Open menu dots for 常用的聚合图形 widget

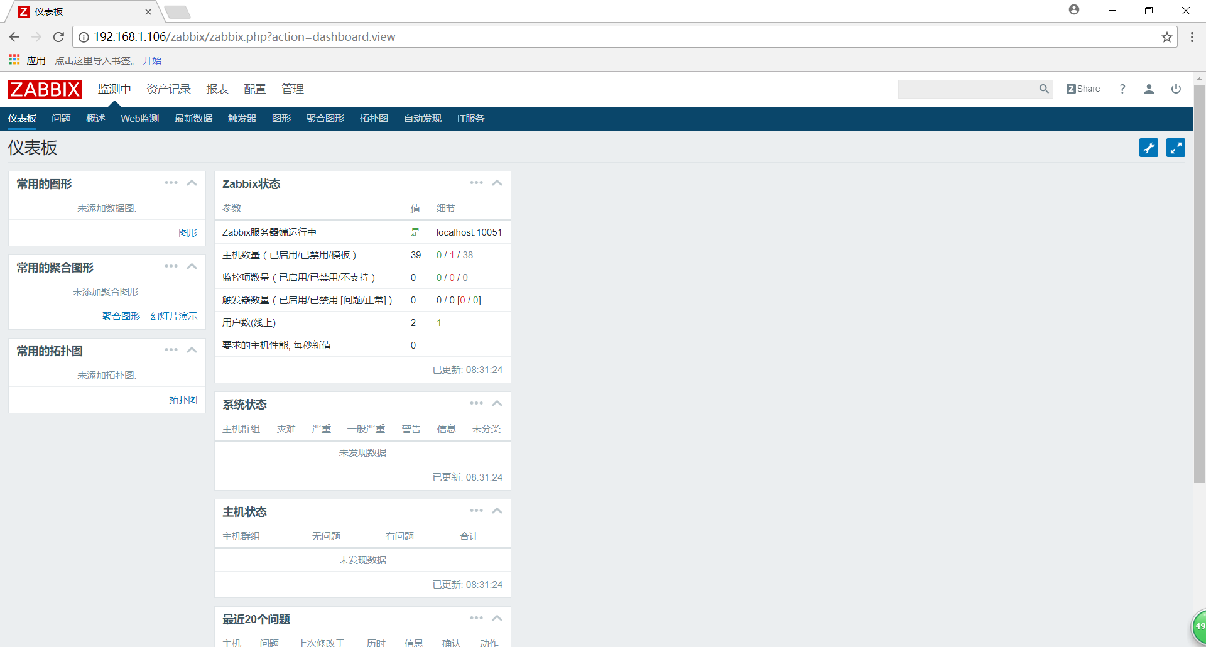[x=171, y=266]
